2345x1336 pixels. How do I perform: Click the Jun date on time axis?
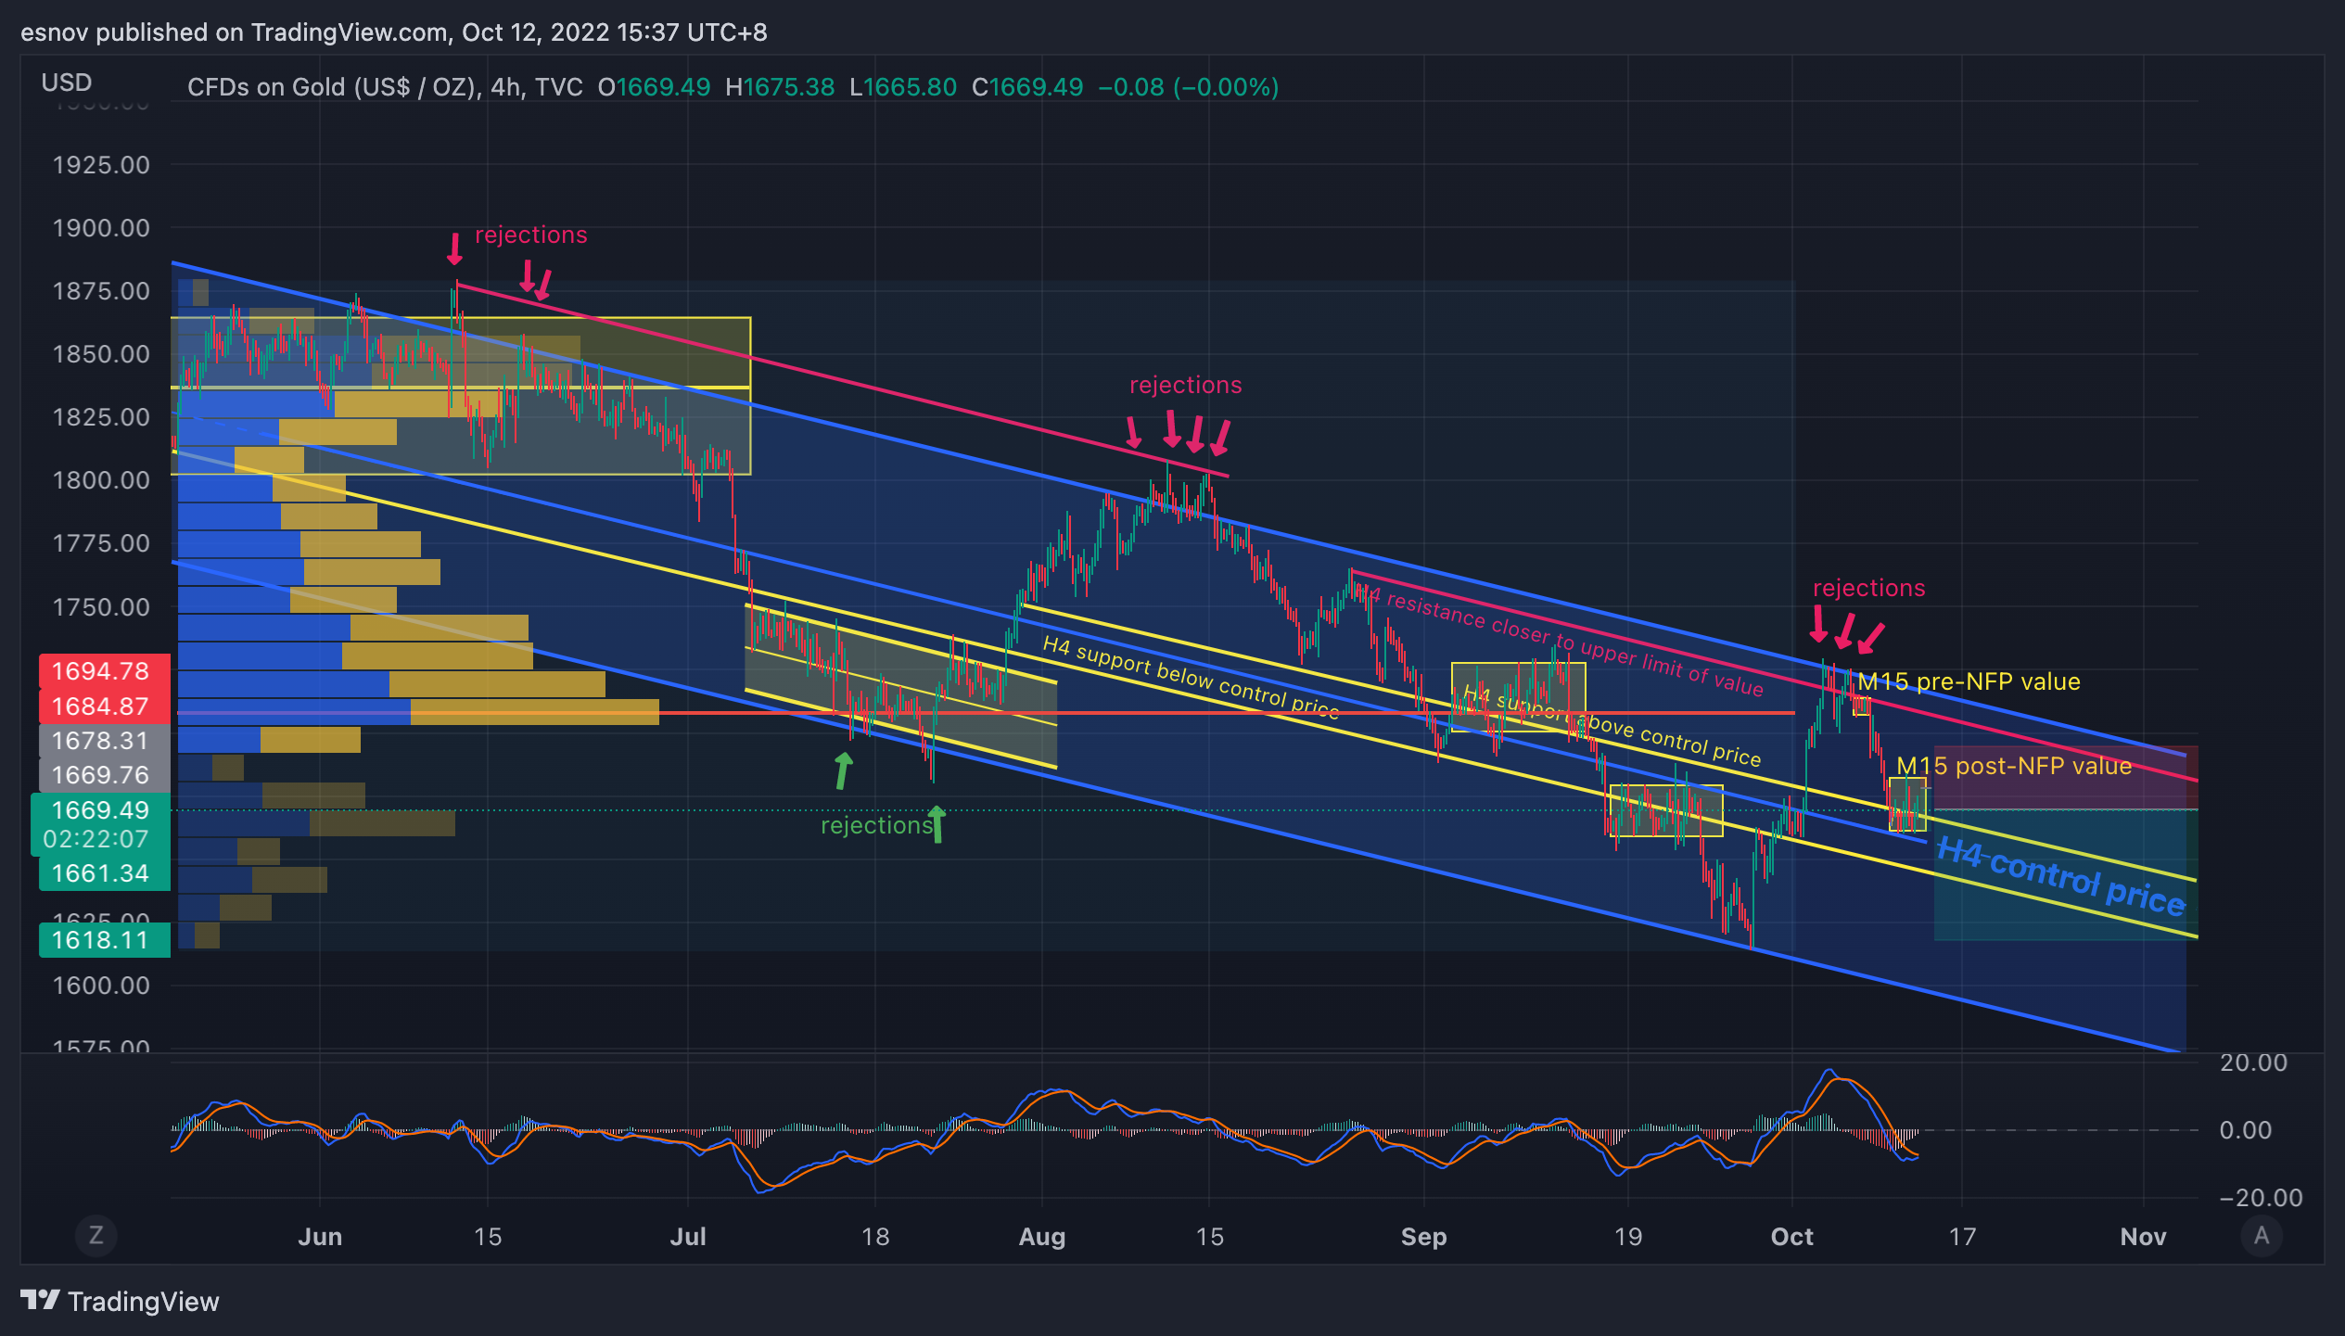coord(320,1237)
